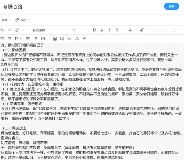The height and width of the screenshot is (160, 184).
Task: Click the tag icon beside 标签
Action: pyautogui.click(x=17, y=20)
